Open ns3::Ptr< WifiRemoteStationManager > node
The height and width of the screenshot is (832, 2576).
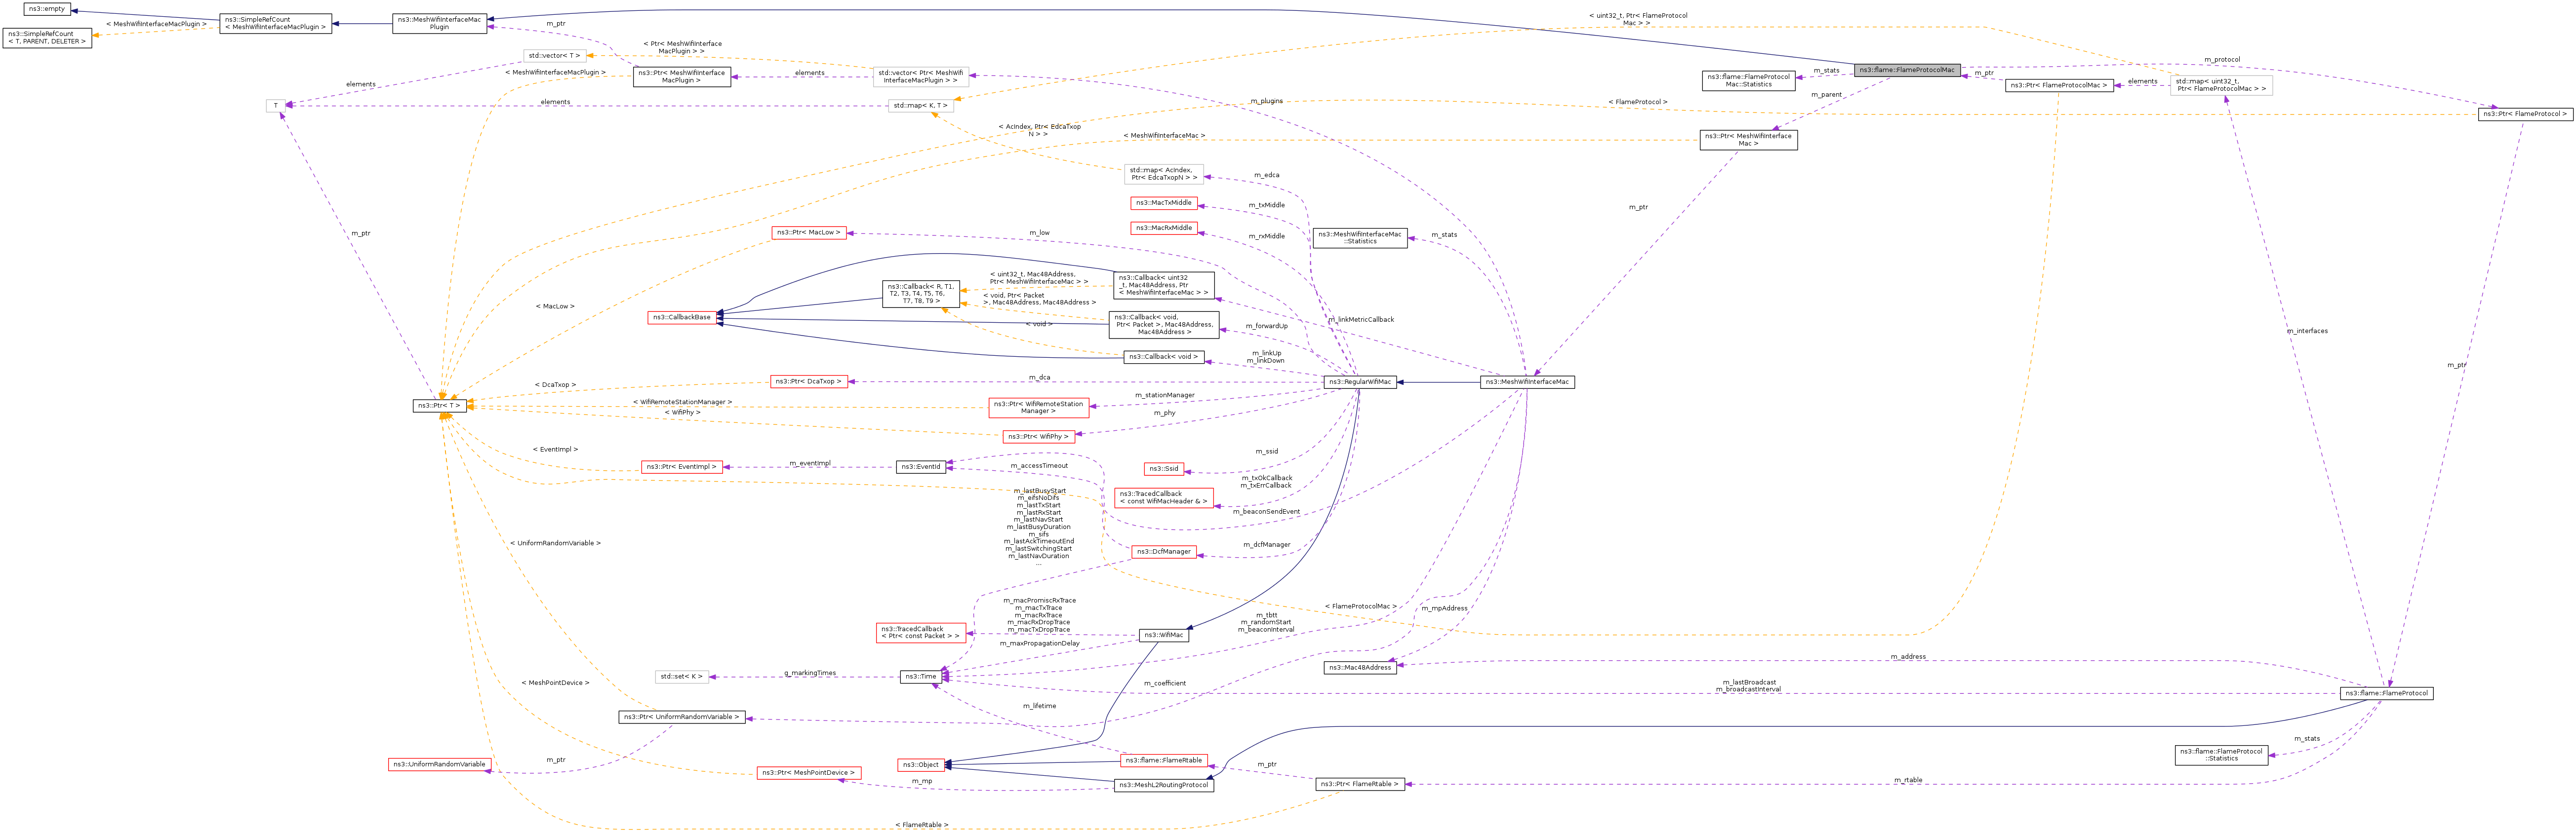click(x=1038, y=408)
